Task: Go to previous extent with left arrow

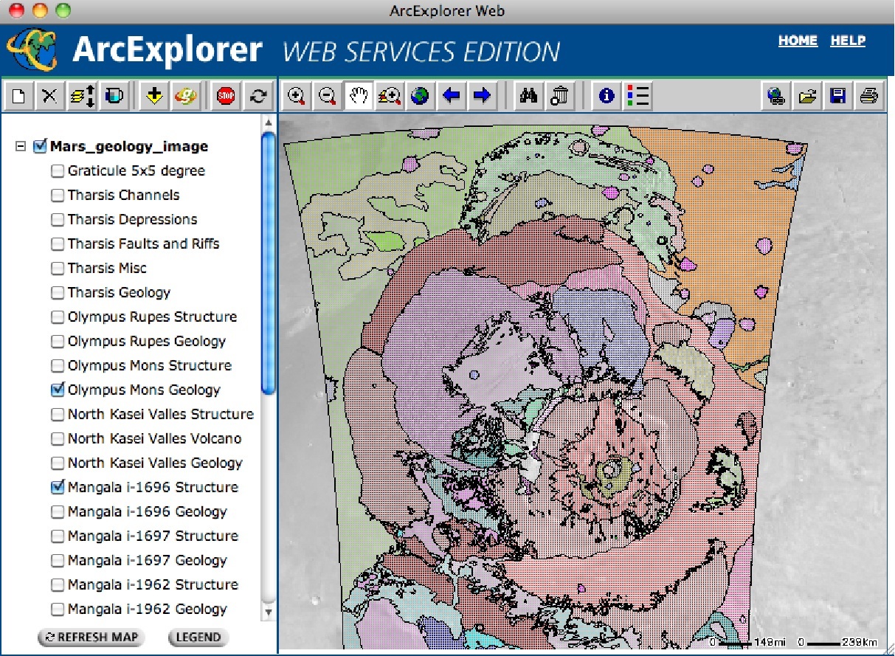Action: [451, 96]
